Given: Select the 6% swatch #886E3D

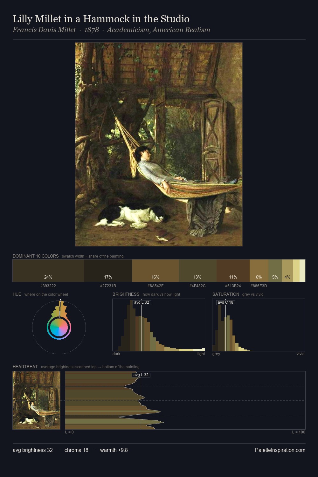Looking at the screenshot, I should tap(259, 271).
